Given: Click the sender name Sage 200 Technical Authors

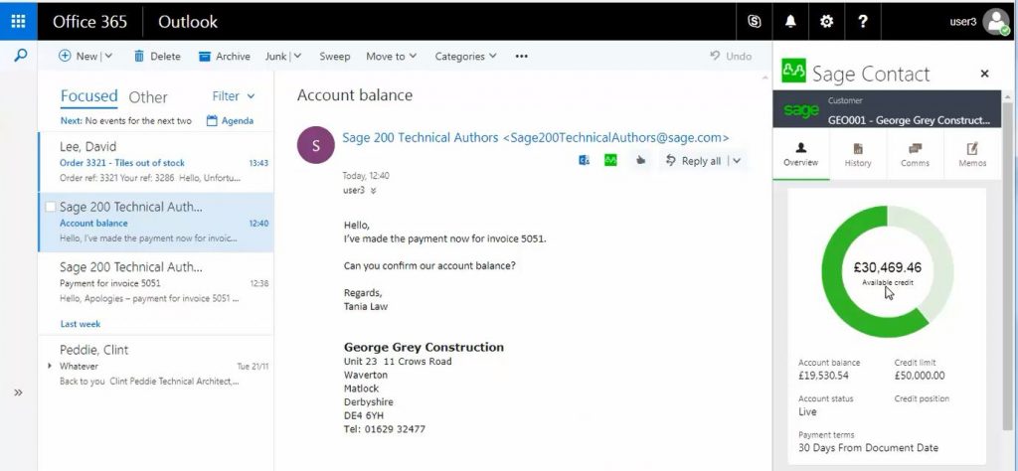Looking at the screenshot, I should pyautogui.click(x=536, y=137).
